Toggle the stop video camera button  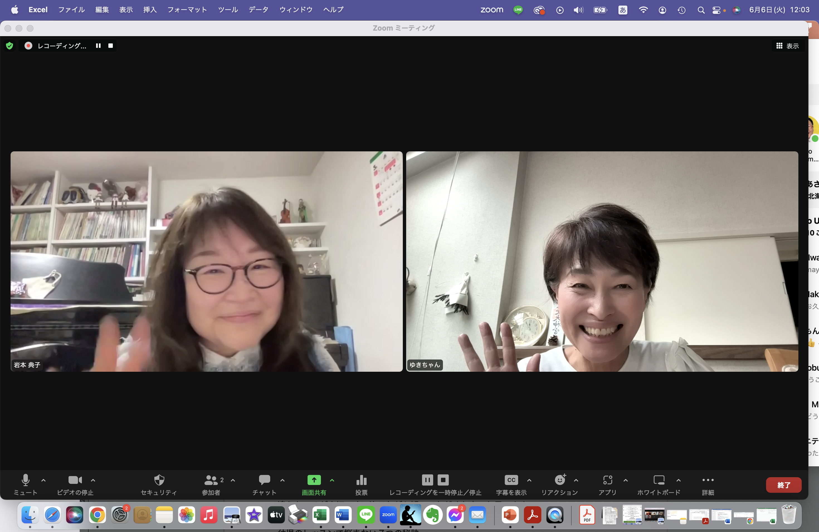(x=75, y=480)
